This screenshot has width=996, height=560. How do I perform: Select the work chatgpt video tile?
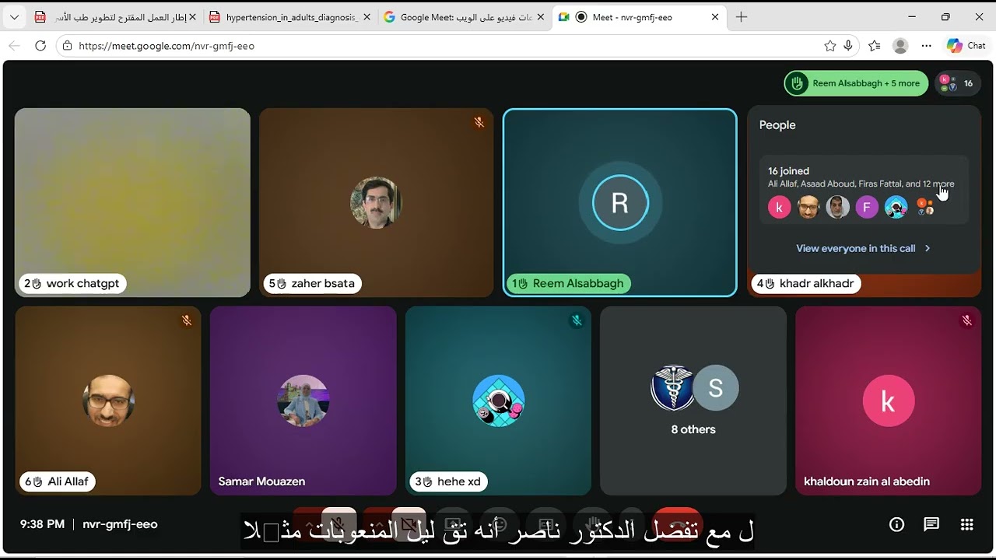point(132,202)
